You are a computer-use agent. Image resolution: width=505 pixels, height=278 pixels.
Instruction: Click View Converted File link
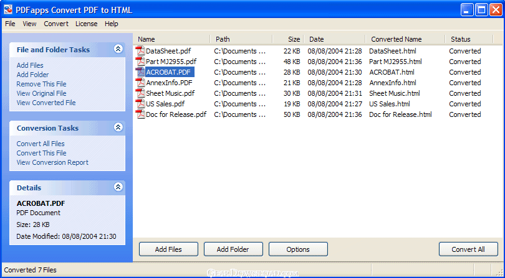pyautogui.click(x=46, y=103)
